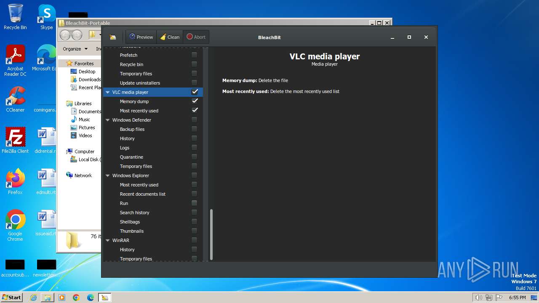539x303 pixels.
Task: Click Computer in Explorer navigation pane
Action: [x=80, y=151]
